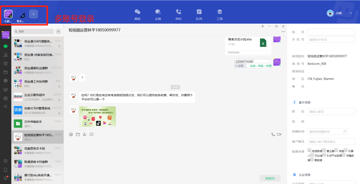Image resolution: width=360 pixels, height=184 pixels.
Task: Open the 呼叫 tab
Action: click(179, 14)
